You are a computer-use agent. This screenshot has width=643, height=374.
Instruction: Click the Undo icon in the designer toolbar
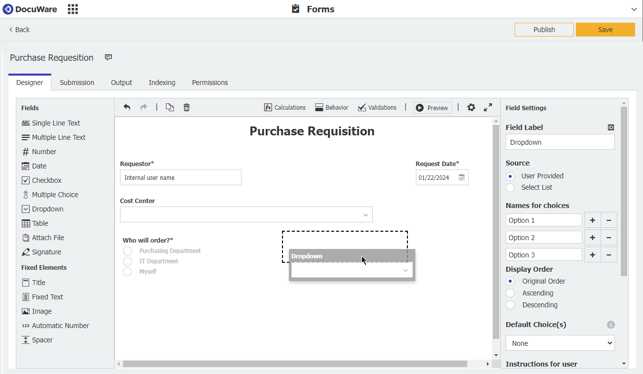(127, 107)
